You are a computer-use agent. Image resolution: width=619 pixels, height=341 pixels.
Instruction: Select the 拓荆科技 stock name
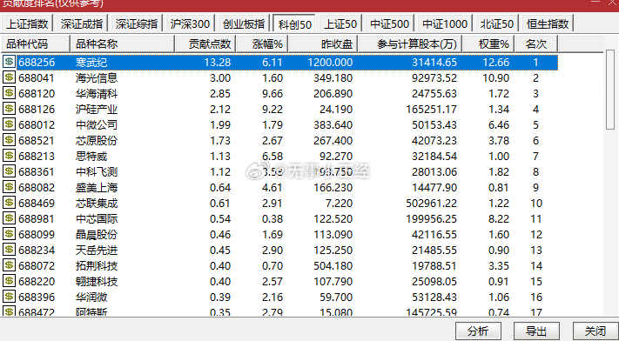(x=97, y=265)
